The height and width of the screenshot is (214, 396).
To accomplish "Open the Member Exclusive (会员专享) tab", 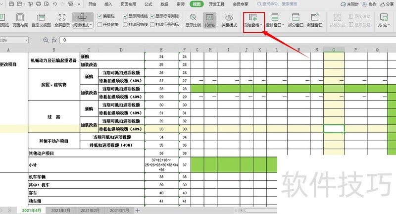I will [x=241, y=4].
